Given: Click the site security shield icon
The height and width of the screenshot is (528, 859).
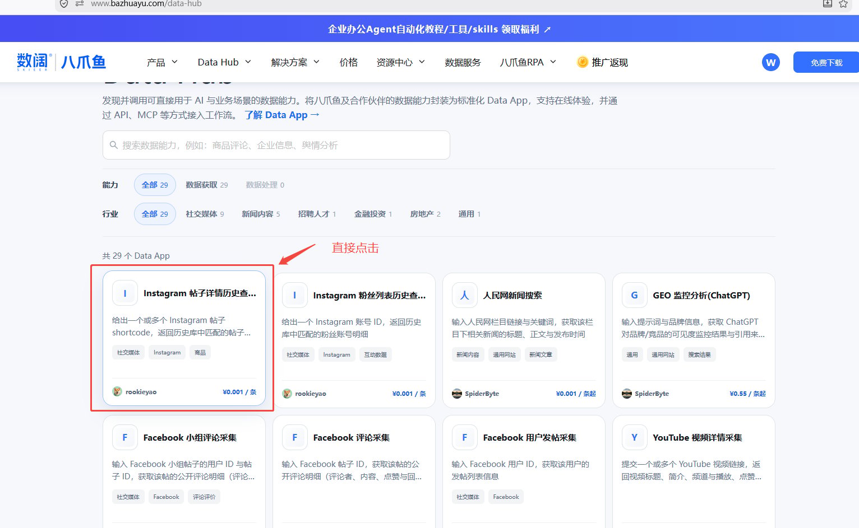Looking at the screenshot, I should 64,3.
